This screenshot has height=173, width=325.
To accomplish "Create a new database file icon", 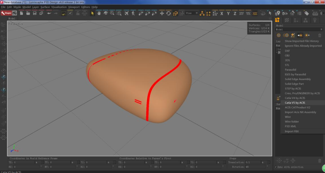I will pos(21,13).
